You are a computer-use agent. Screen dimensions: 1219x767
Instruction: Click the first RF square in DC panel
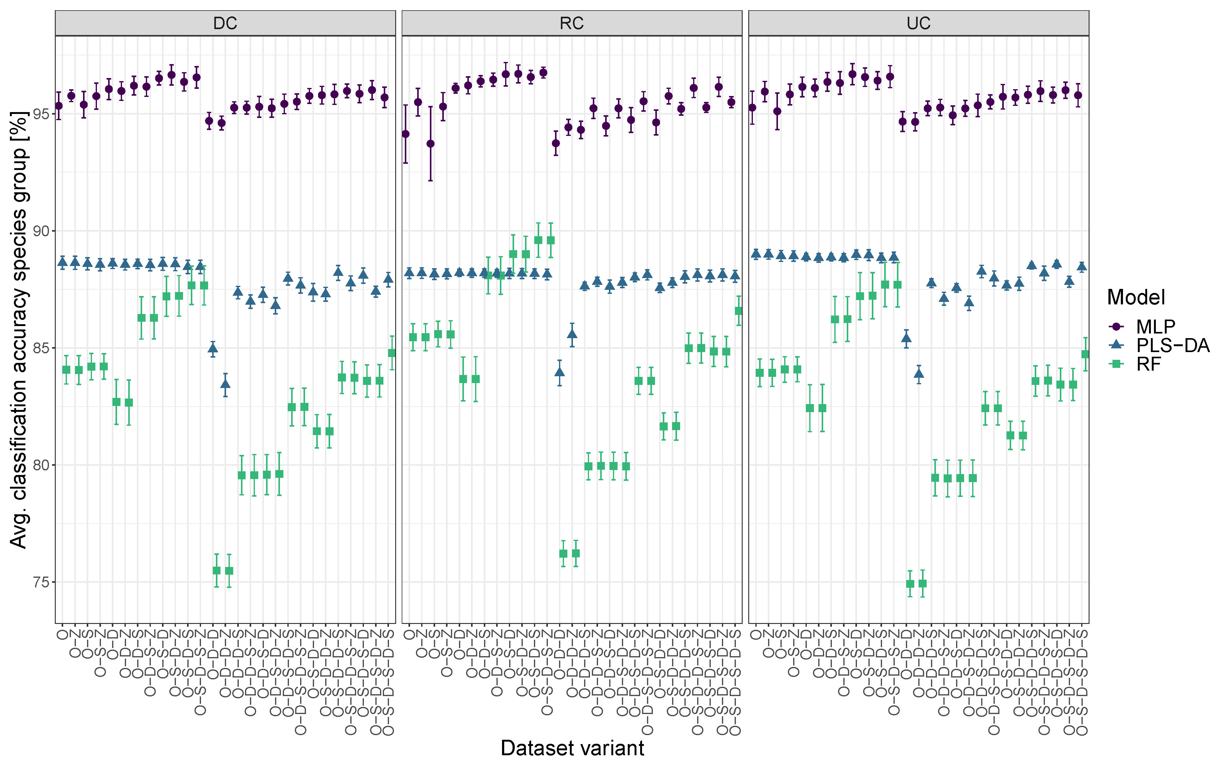click(66, 370)
